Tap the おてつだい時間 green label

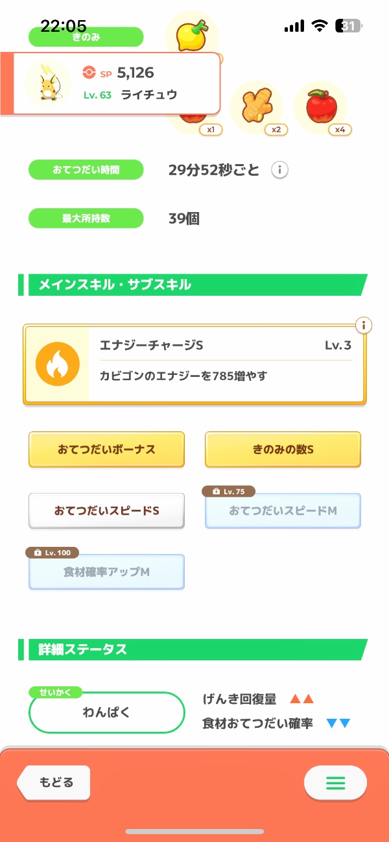[x=86, y=171]
